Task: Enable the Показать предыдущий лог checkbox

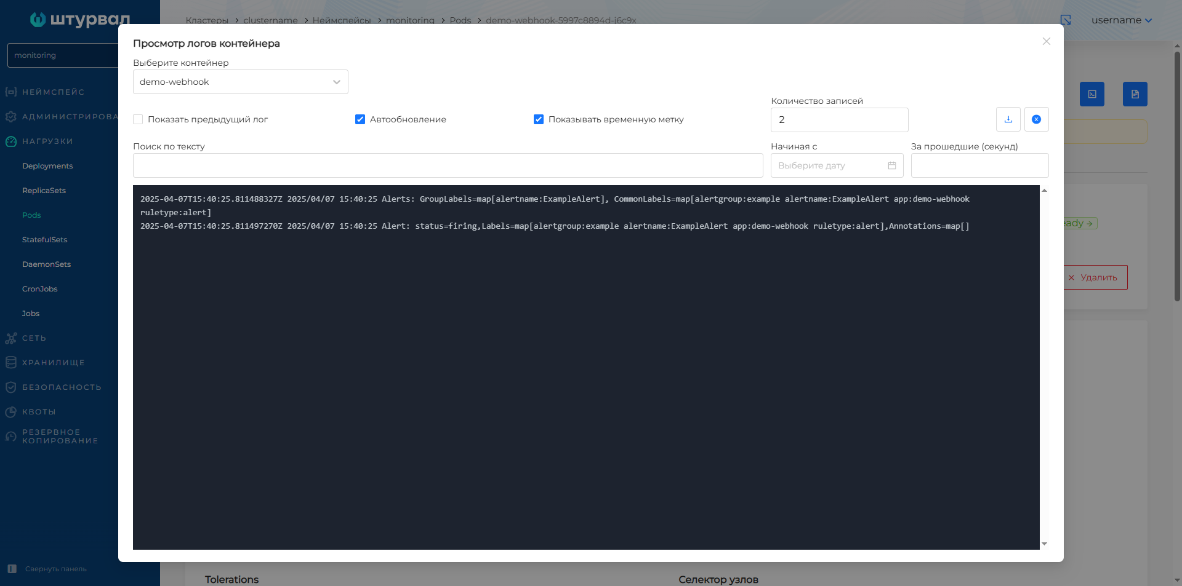Action: pos(138,119)
